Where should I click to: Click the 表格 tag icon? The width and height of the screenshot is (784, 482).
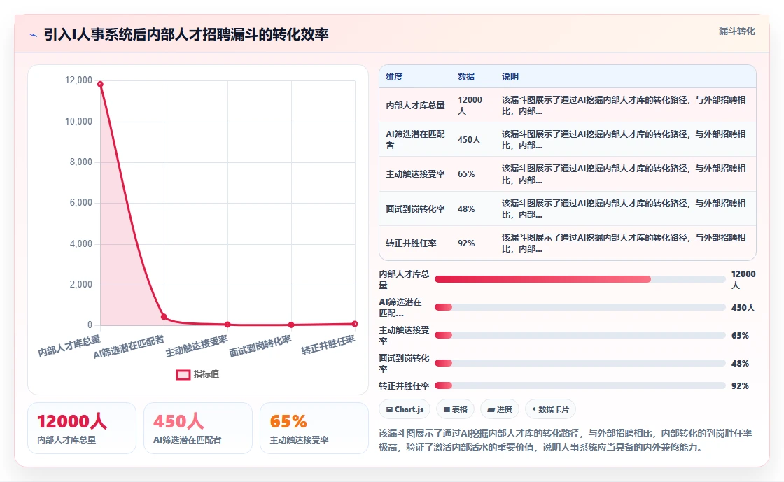tap(447, 409)
